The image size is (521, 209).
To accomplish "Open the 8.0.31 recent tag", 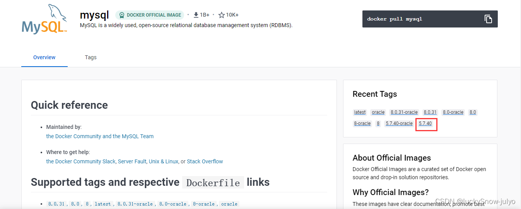I will pos(430,112).
